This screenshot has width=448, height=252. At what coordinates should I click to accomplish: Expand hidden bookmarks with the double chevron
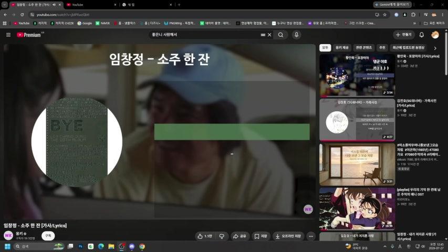[414, 23]
